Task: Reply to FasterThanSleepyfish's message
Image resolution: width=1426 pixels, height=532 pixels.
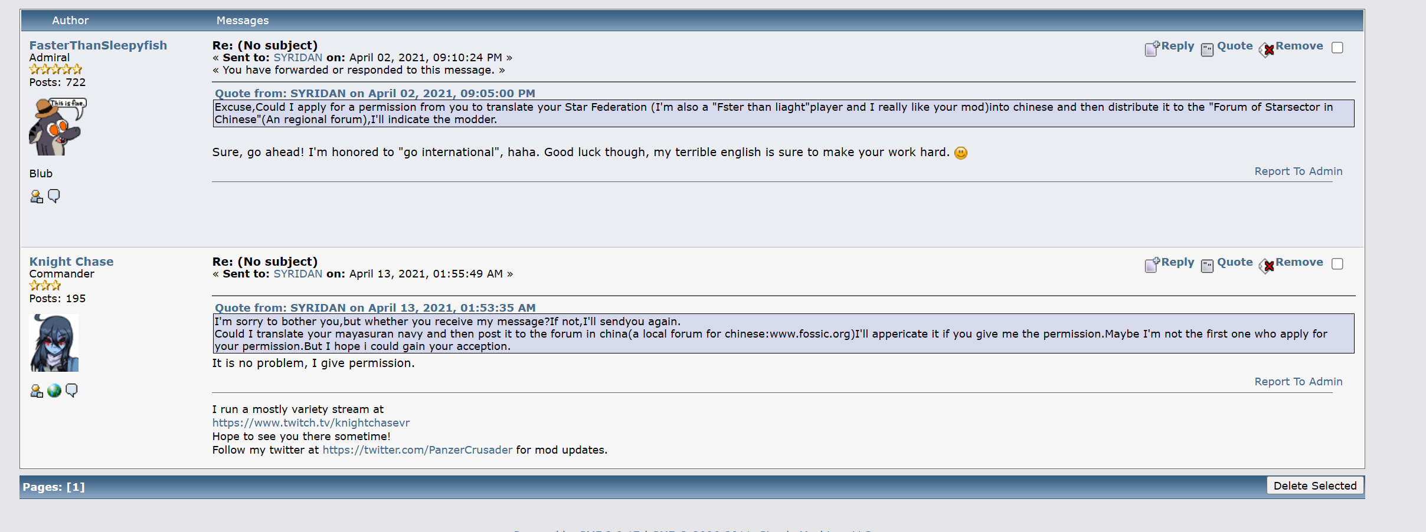Action: click(1177, 46)
